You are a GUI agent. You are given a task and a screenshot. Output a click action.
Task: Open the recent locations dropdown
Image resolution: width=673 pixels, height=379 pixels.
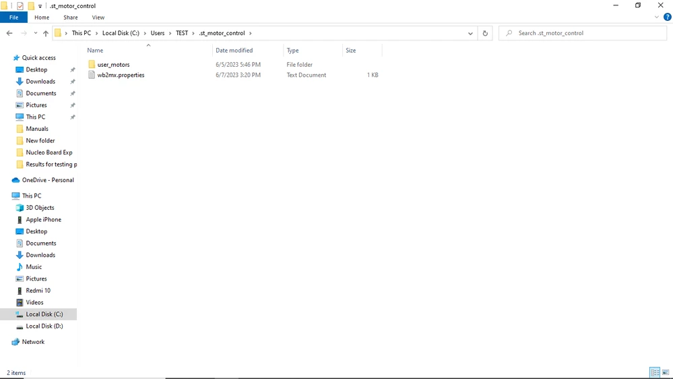click(36, 33)
